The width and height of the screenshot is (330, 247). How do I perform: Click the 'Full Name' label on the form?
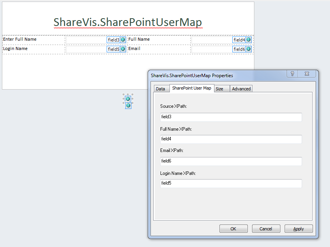(139, 39)
